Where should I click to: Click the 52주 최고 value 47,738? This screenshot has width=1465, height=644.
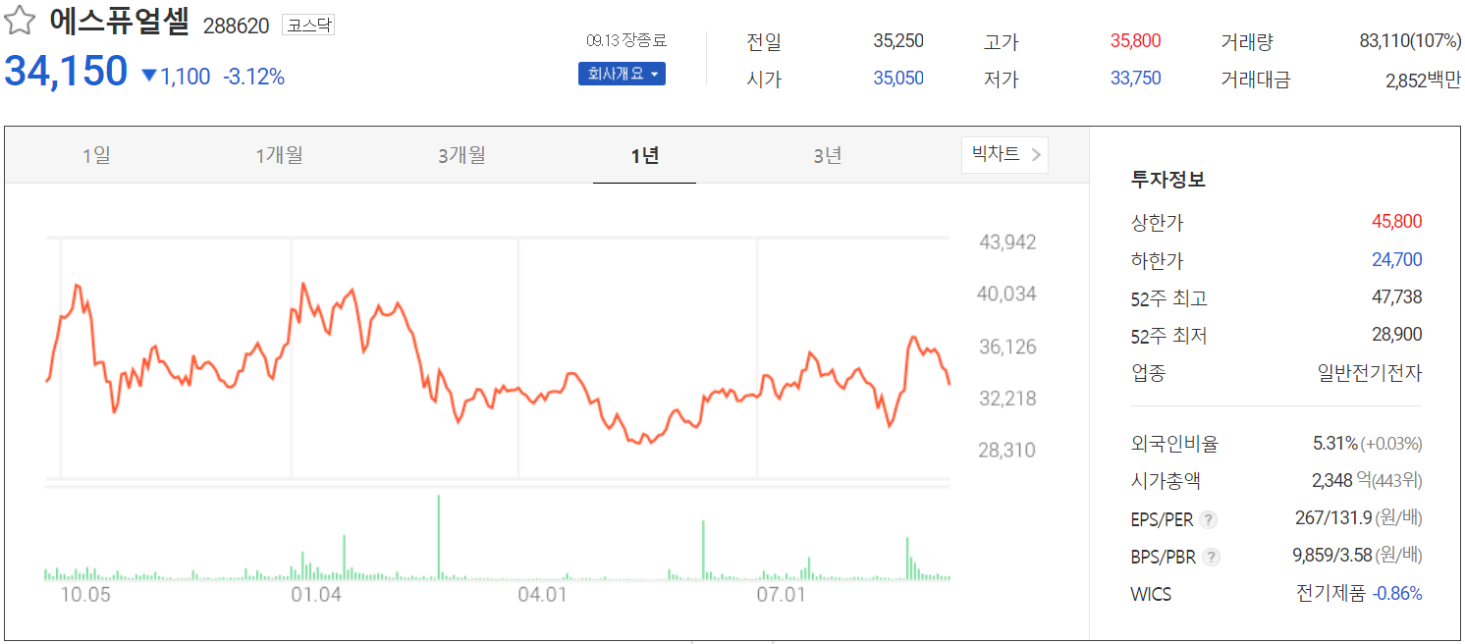click(x=1396, y=297)
